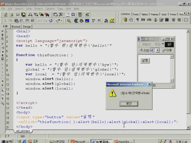The width and height of the screenshot is (191, 143).
Task: Click the Quick Start yellow-green icon
Action: point(125,20)
